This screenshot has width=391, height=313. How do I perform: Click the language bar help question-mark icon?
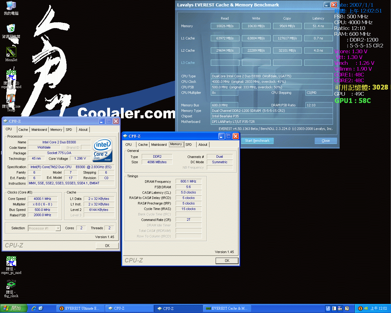tap(347, 308)
